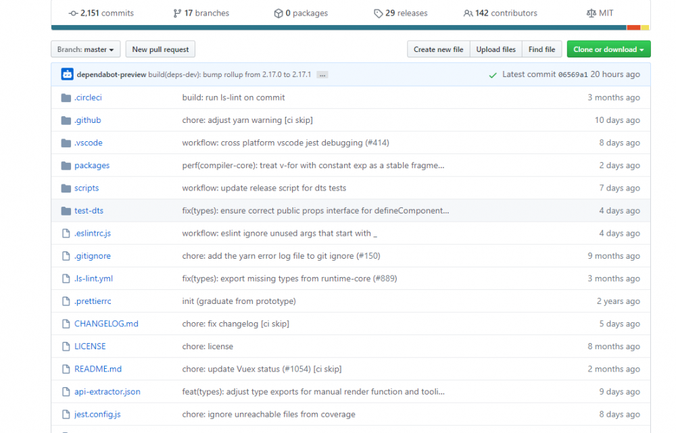This screenshot has height=433, width=676.
Task: Click the .circleci folder icon
Action: [66, 97]
